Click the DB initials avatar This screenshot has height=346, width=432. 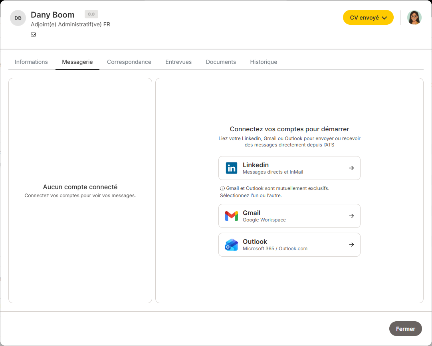tap(18, 18)
